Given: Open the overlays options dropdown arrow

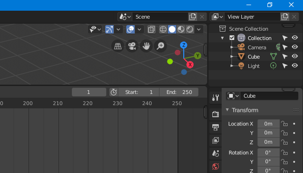Looking at the screenshot, I should click(139, 29).
